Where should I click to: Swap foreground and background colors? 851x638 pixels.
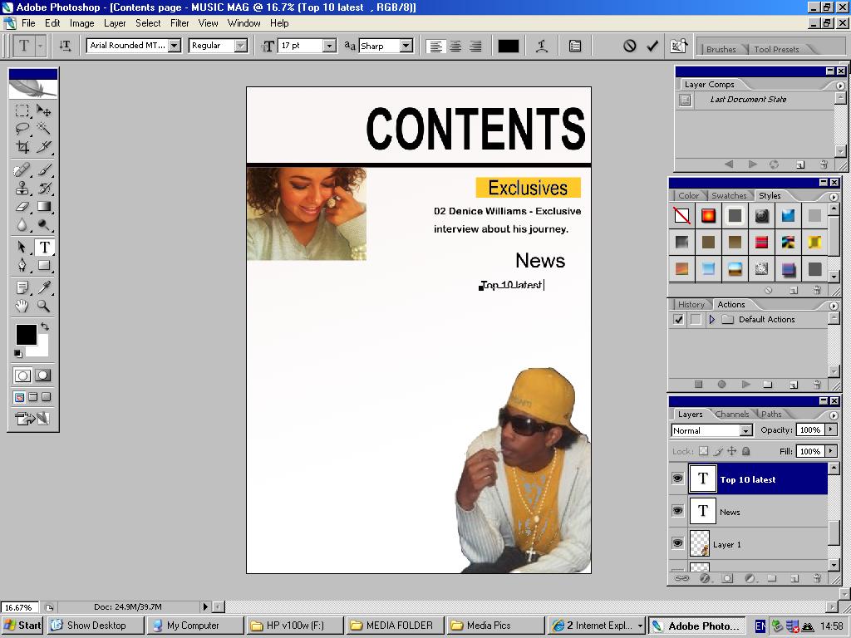click(45, 326)
